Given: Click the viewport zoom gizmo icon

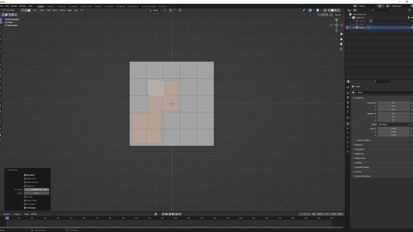Looking at the screenshot, I should point(341,34).
